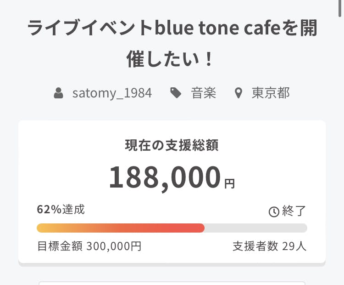The height and width of the screenshot is (285, 344).
Task: Click the filled orange progress bar section
Action: 120,228
